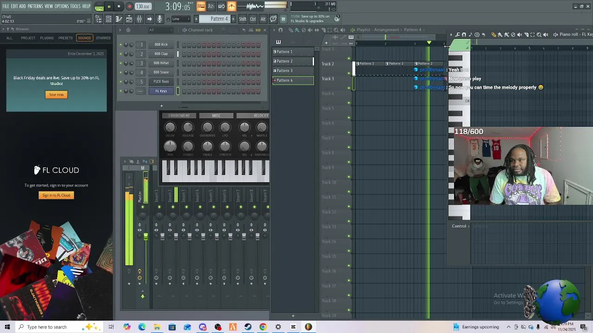The width and height of the screenshot is (593, 333).
Task: Open the piano roll options menu arrow
Action: tap(451, 35)
